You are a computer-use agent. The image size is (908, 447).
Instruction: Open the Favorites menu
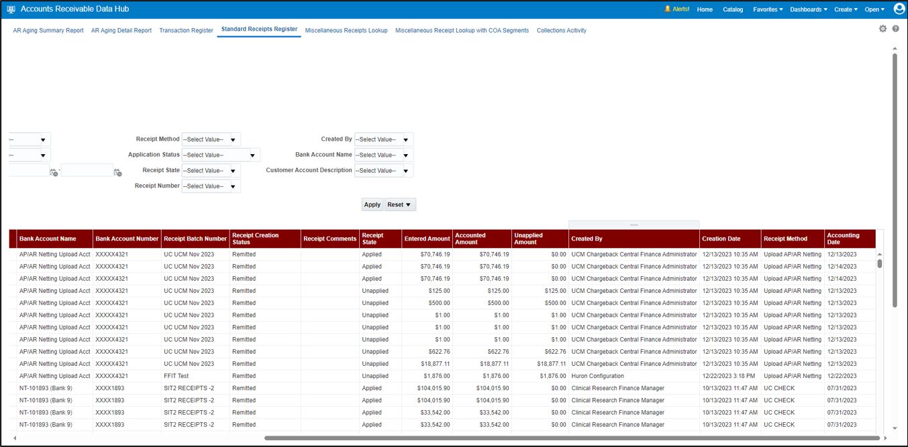(768, 9)
